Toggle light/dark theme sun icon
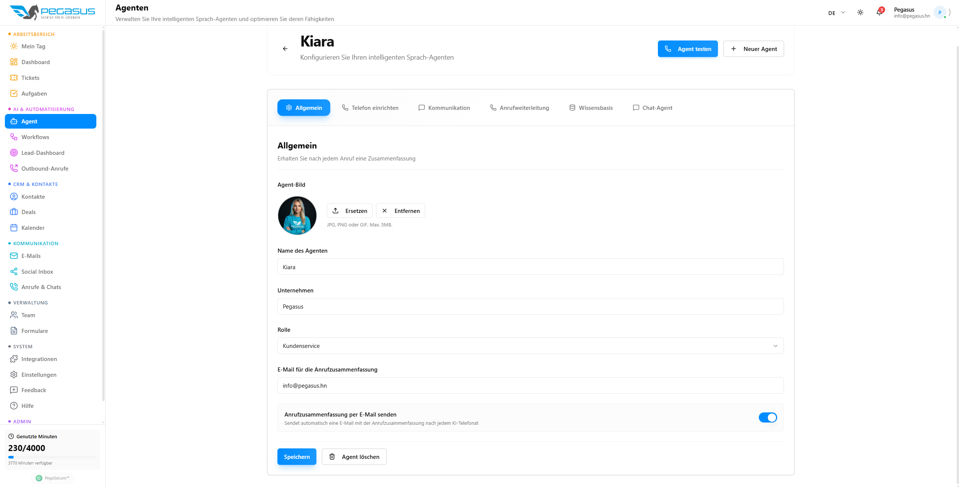The height and width of the screenshot is (487, 959). click(860, 12)
